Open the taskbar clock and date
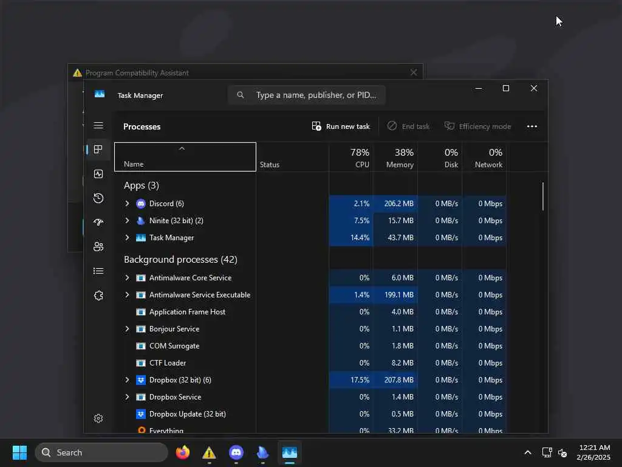This screenshot has width=622, height=467. [594, 452]
